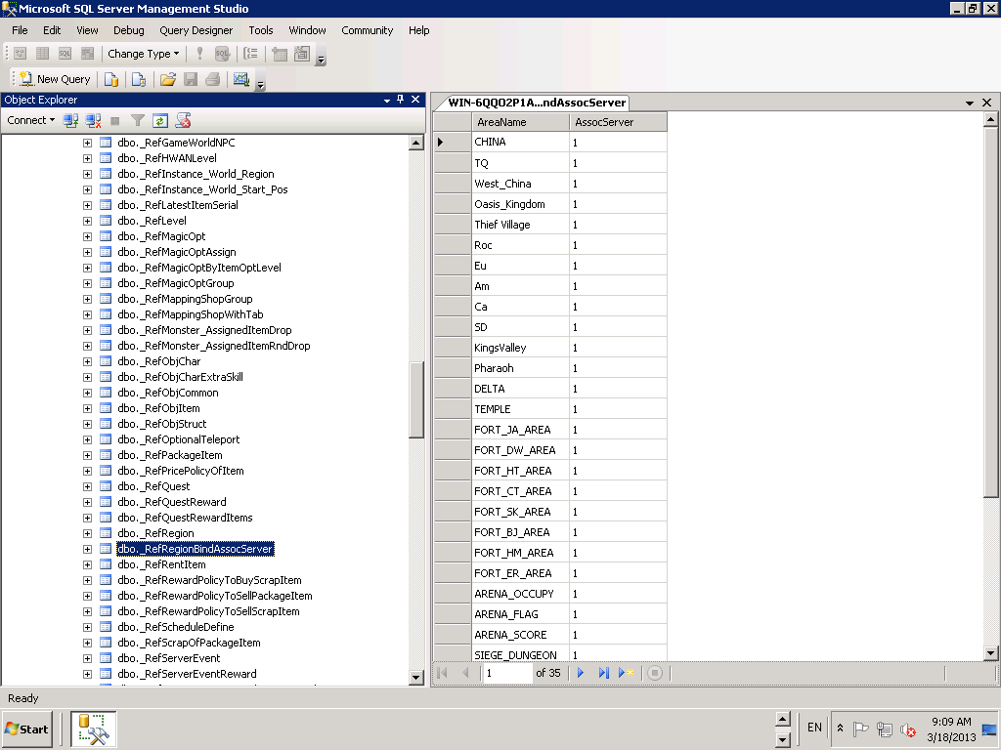Click the Verify SQL Syntax icon
This screenshot has width=1001, height=750.
point(222,54)
